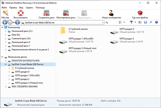This screenshot has width=161, height=108.
Task: Expand KINGSTON SUV300S37A240G node
Action: tap(6, 61)
